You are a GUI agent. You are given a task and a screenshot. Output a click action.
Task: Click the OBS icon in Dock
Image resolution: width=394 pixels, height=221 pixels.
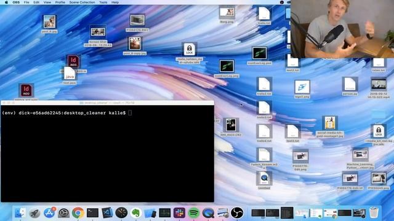pos(237,213)
